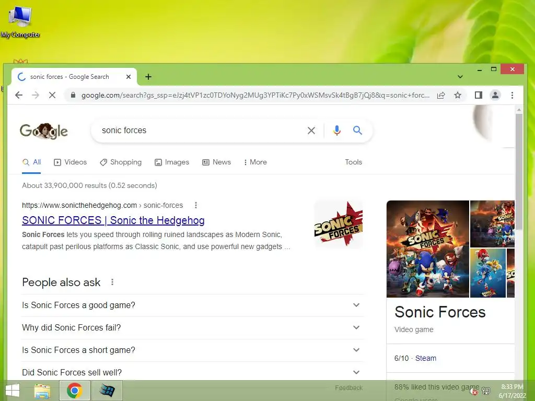The image size is (535, 401).
Task: Open options dots beside sonicthehedgehog.com result
Action: pos(195,205)
